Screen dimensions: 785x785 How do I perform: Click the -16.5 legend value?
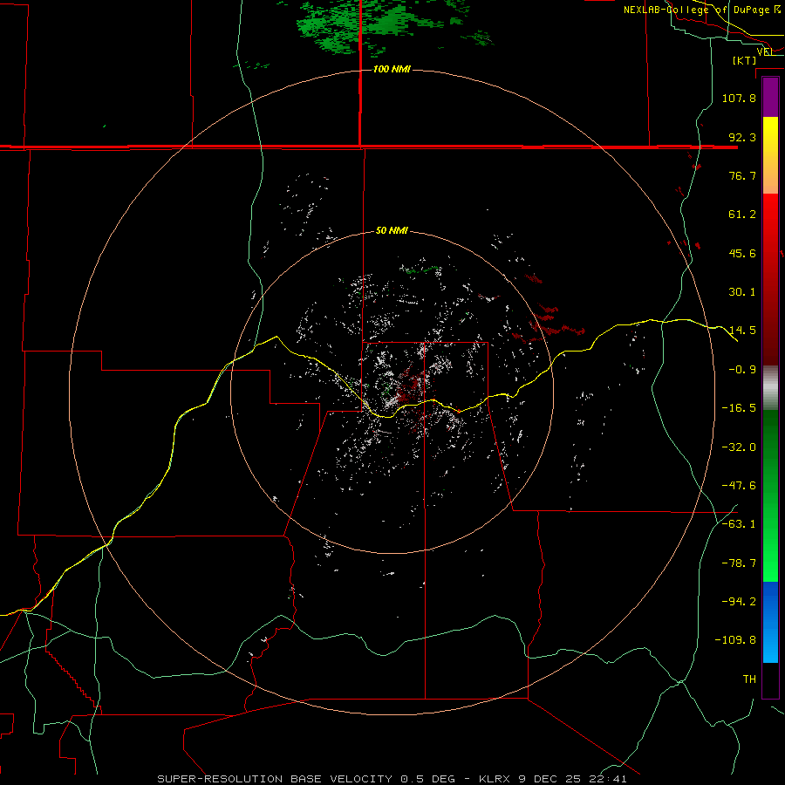pos(739,408)
